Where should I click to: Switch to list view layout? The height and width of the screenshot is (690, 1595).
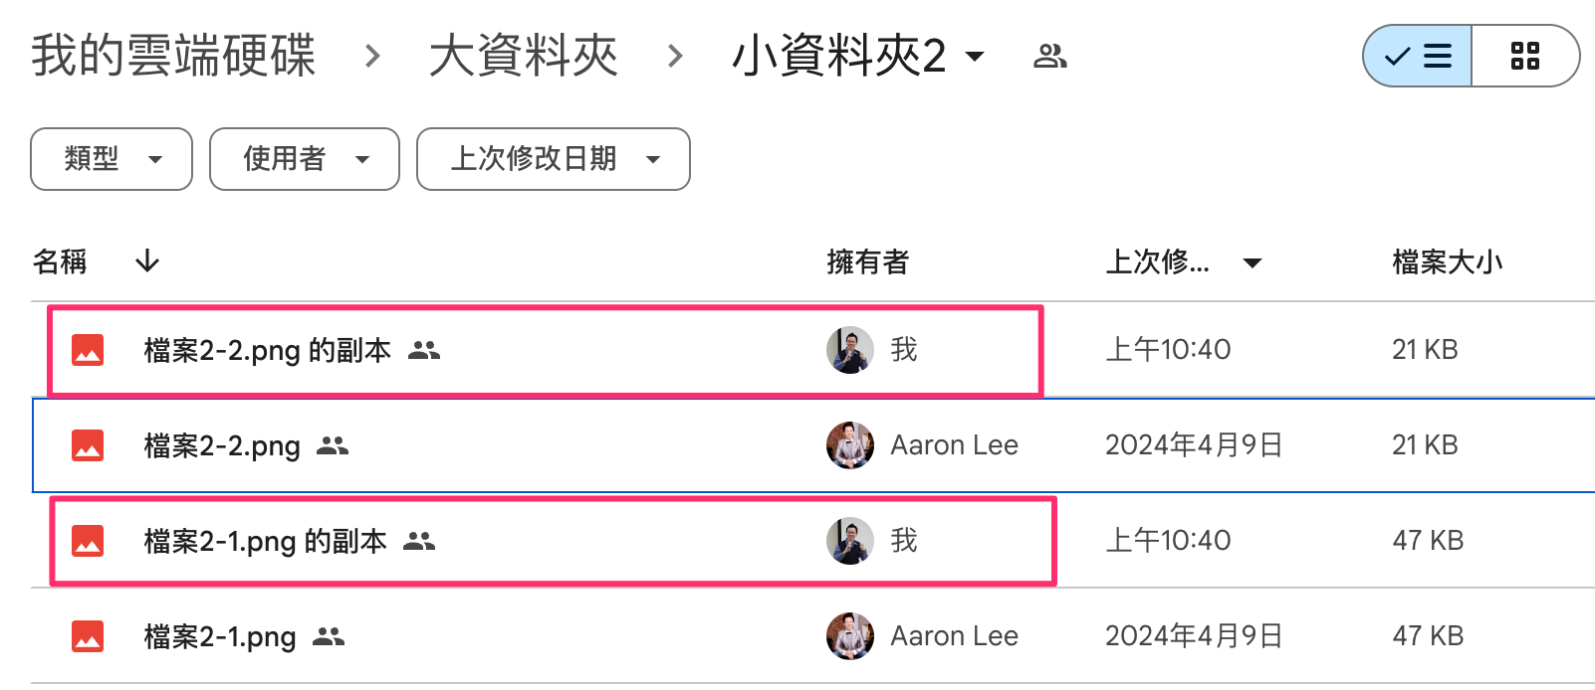[1418, 57]
